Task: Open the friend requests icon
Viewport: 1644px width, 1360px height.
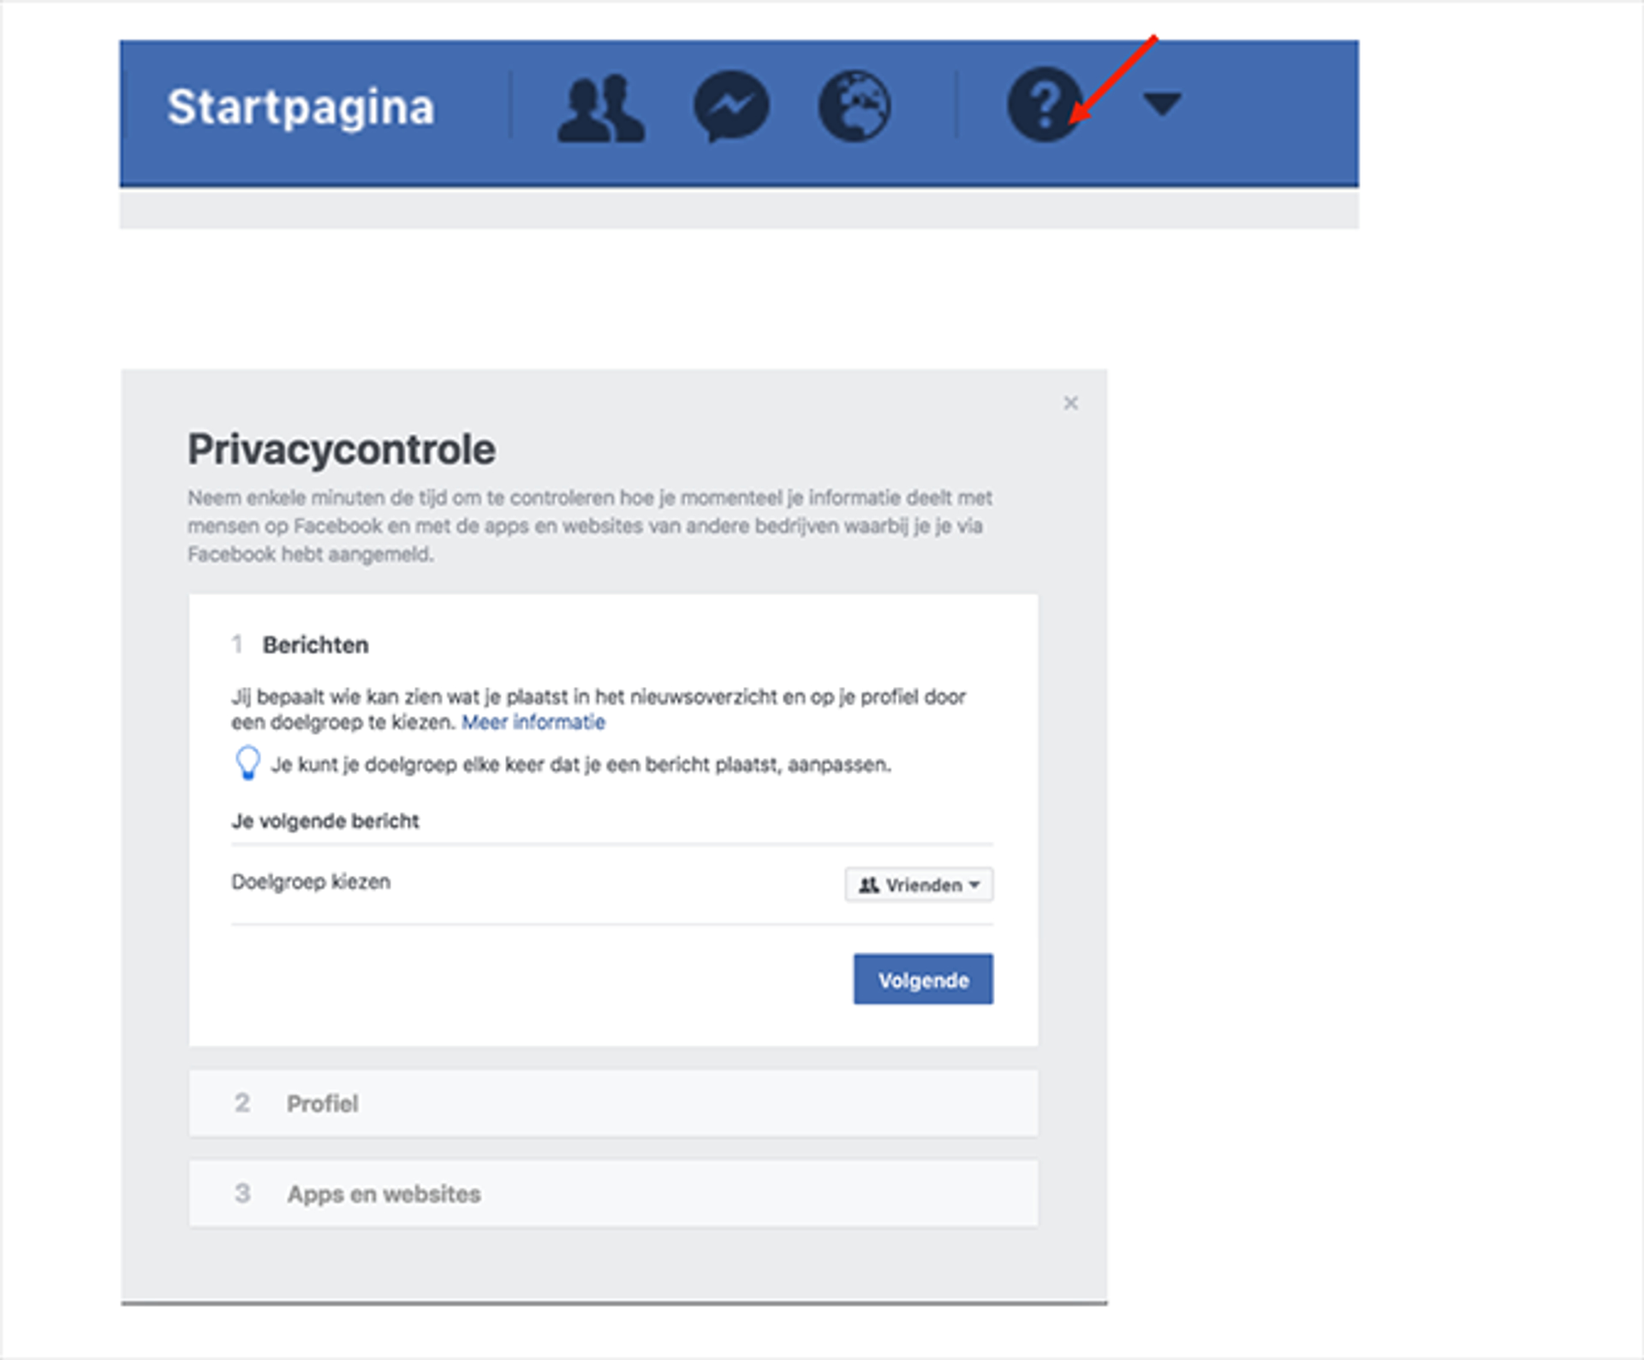Action: pyautogui.click(x=601, y=107)
